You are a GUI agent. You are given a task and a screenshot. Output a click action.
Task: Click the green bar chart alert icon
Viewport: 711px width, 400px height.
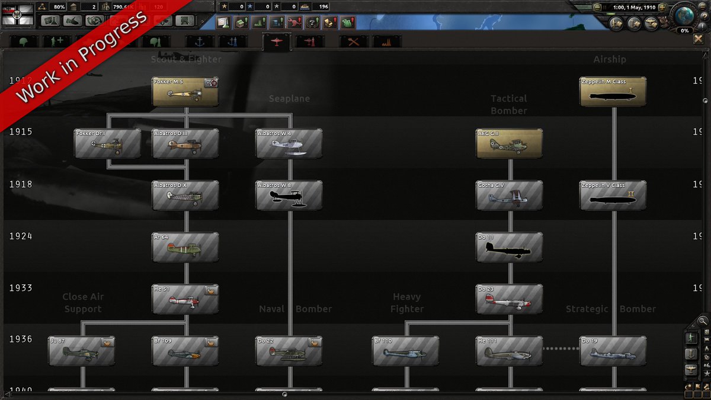tap(258, 23)
